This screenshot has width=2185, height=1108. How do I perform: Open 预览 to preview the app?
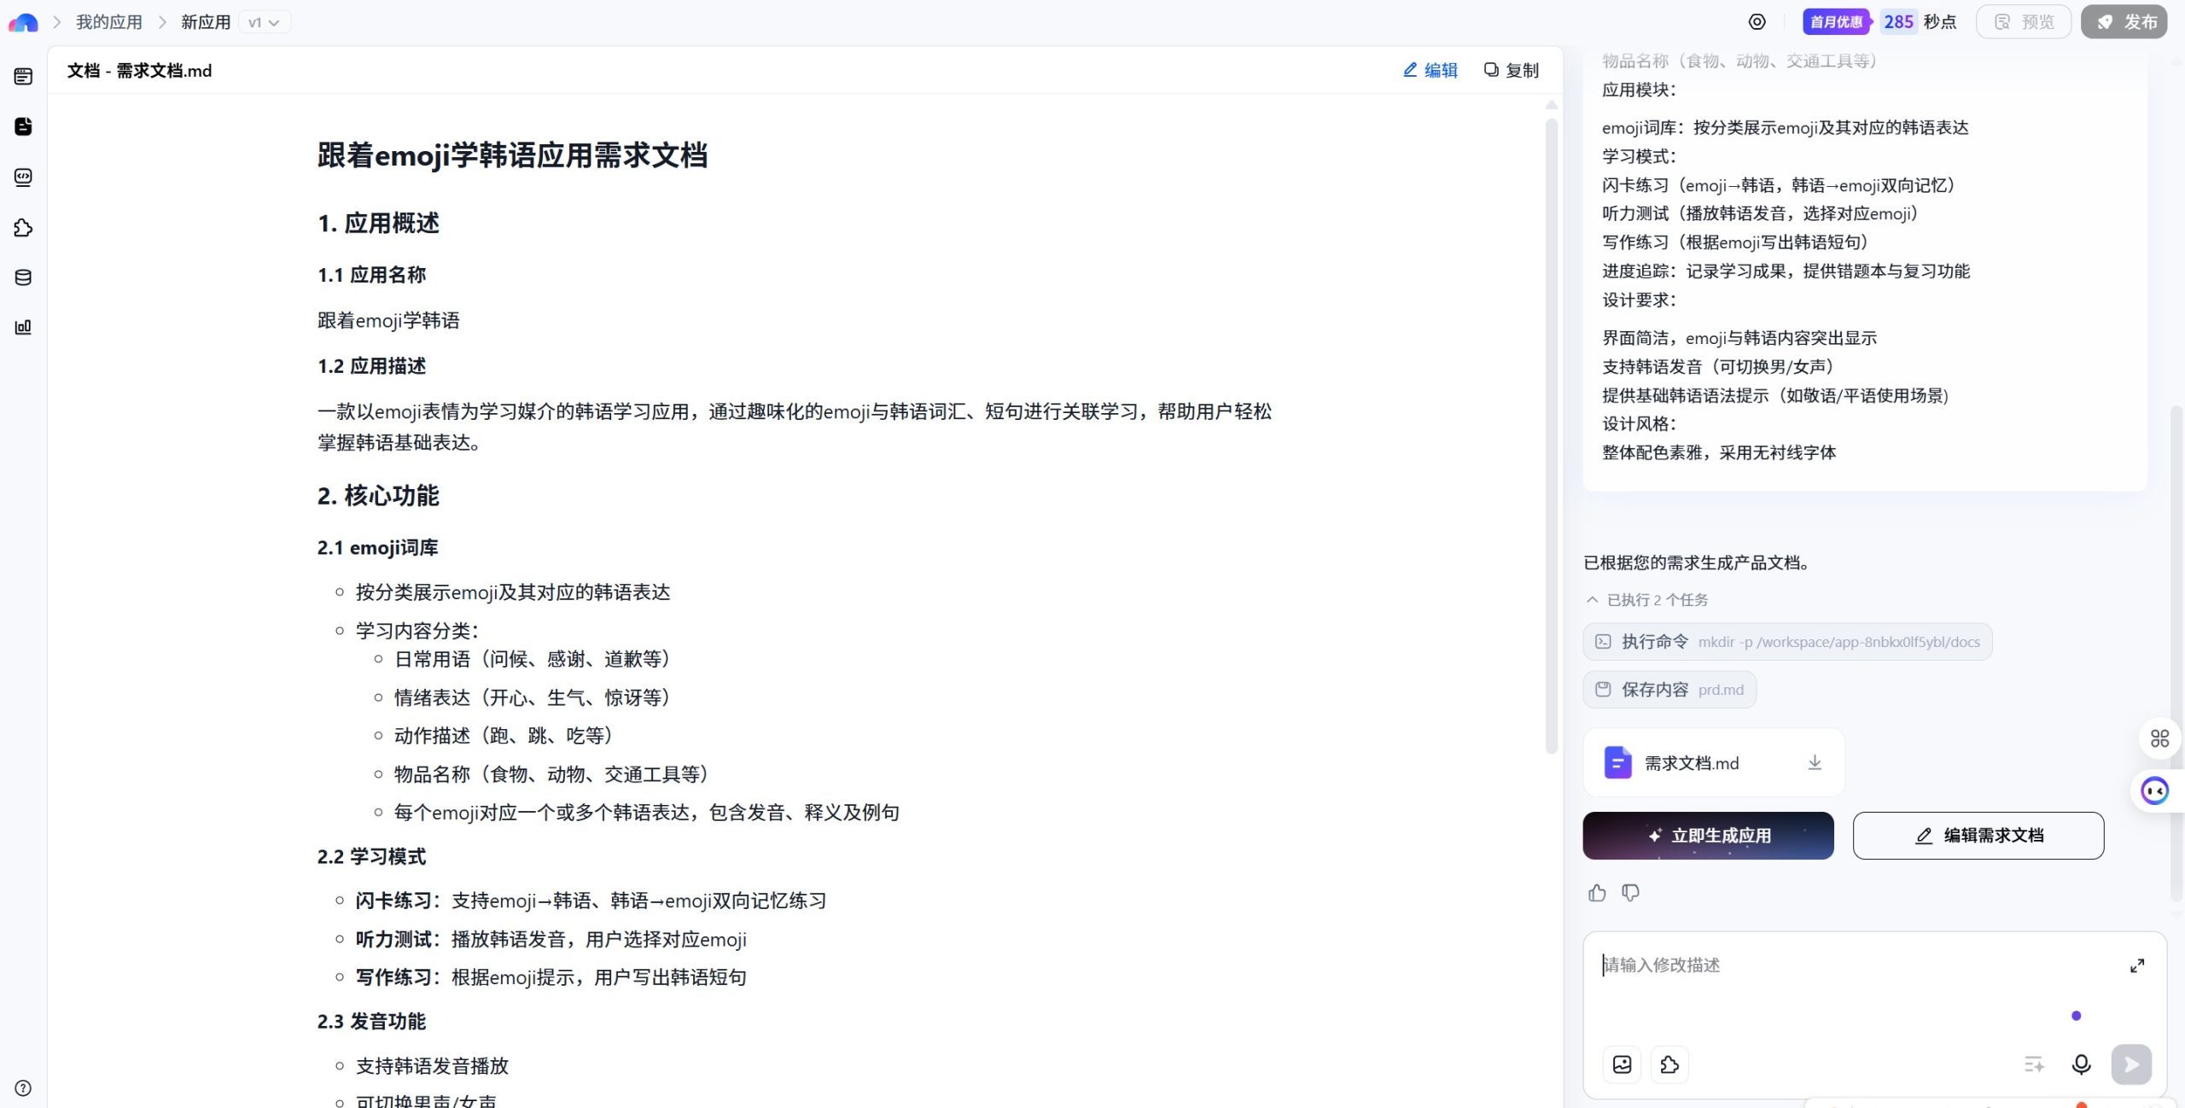2024,21
